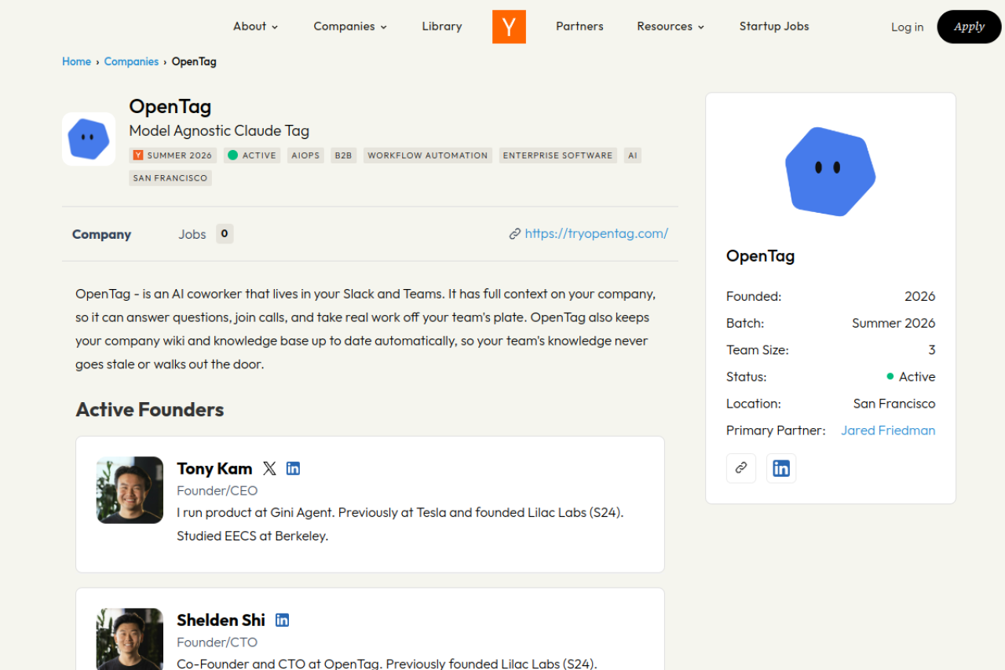The image size is (1005, 670).
Task: Open the Startup Jobs nav item
Action: 774,27
